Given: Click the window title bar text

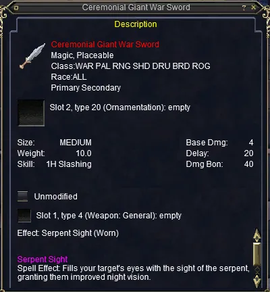Looking at the screenshot, I should point(136,7).
